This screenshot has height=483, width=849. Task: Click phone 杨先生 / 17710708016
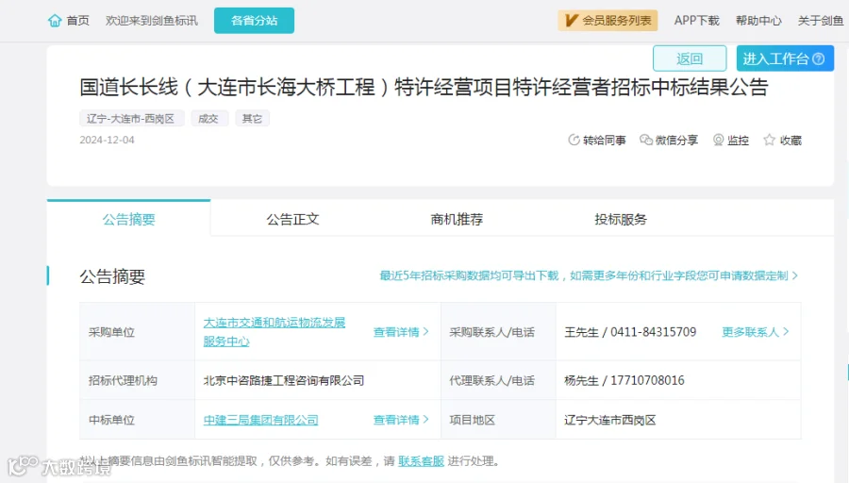pyautogui.click(x=624, y=381)
